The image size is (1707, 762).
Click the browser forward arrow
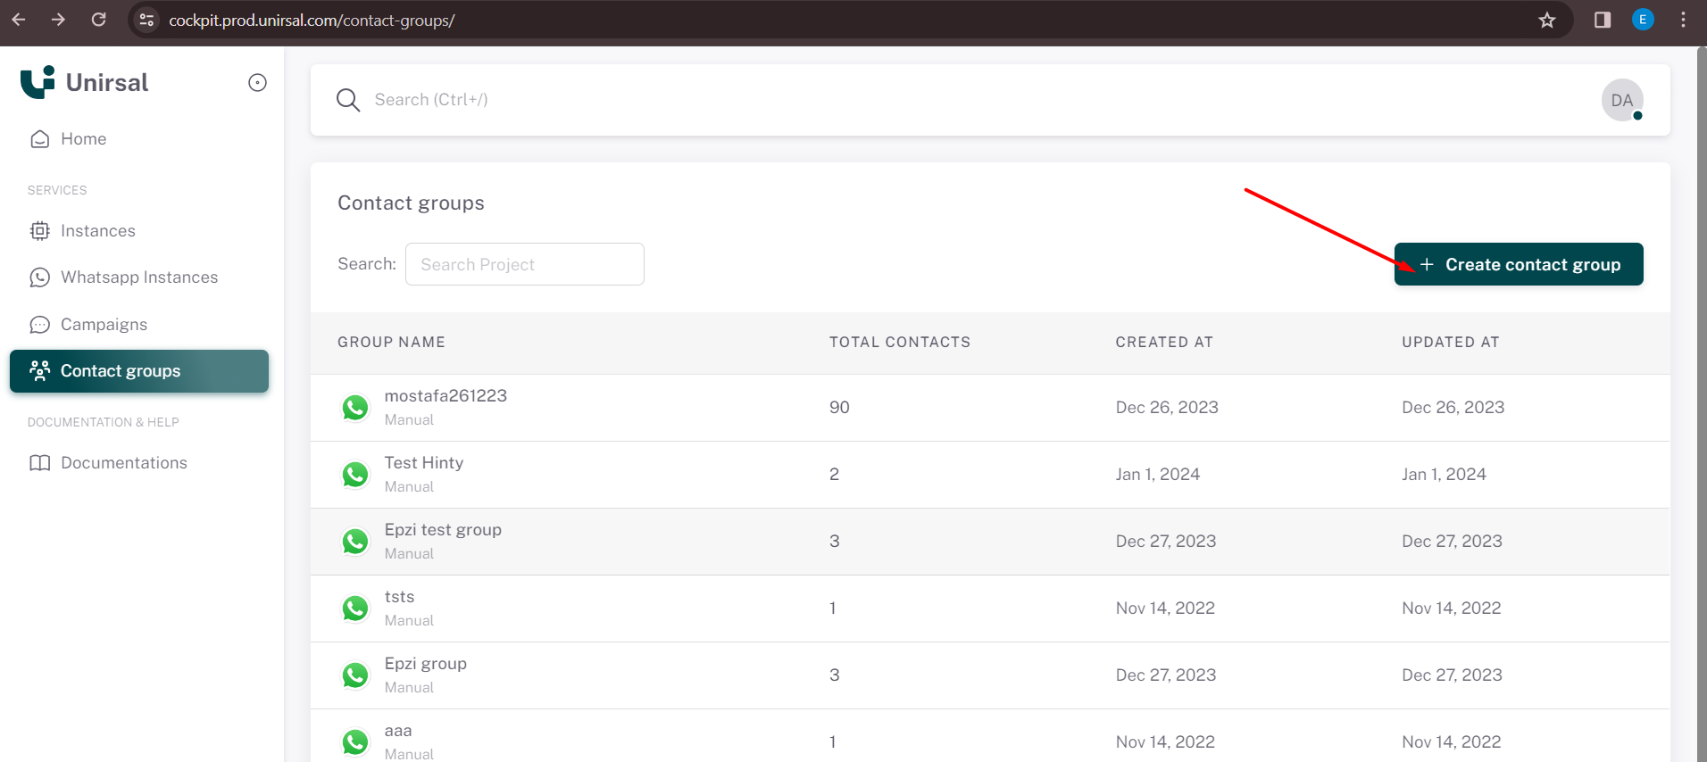[x=58, y=20]
